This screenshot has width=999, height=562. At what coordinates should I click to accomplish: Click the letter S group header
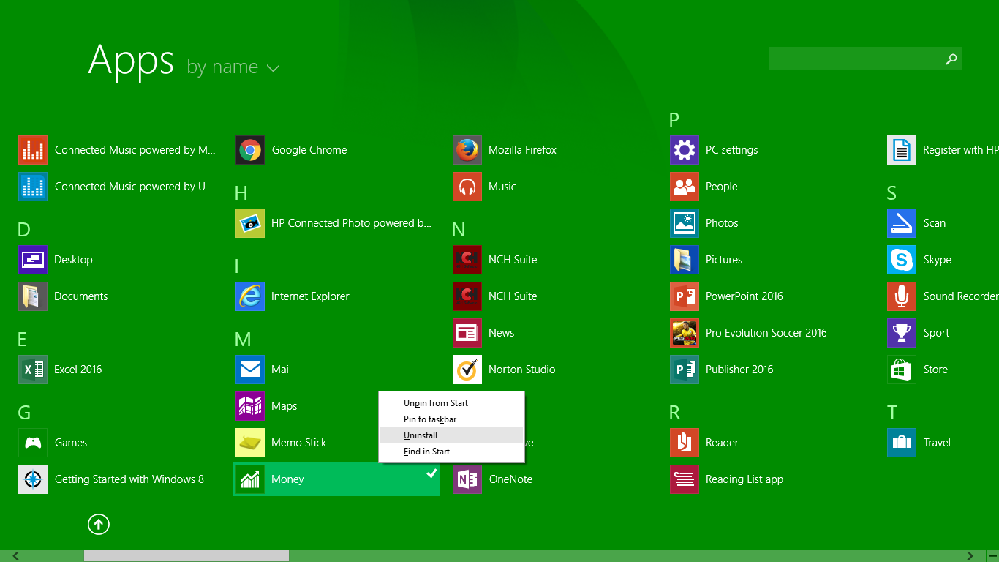891,193
